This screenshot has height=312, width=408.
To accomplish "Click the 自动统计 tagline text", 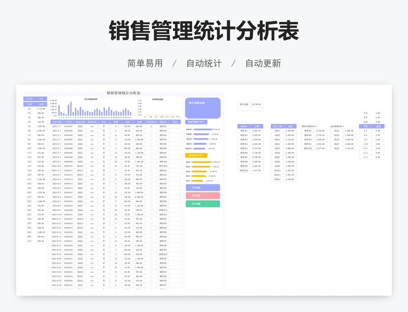I will tap(204, 63).
